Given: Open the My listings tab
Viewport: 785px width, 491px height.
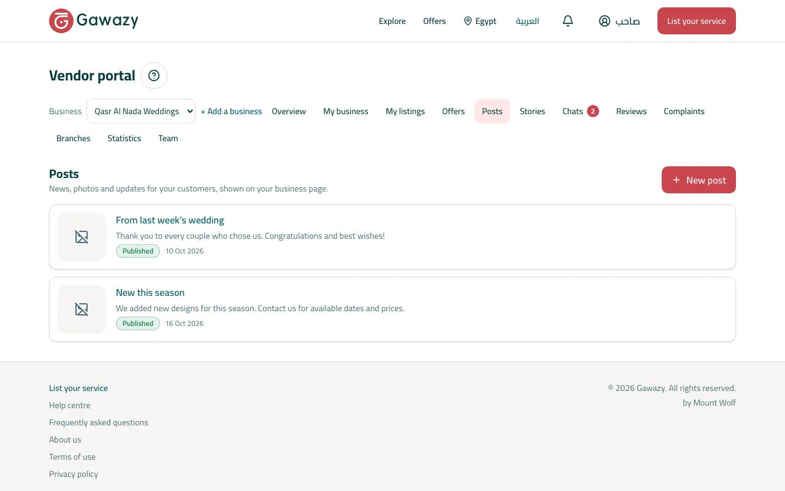Looking at the screenshot, I should tap(405, 111).
